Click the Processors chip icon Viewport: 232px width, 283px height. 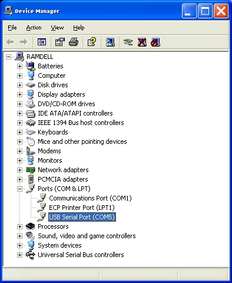pyautogui.click(x=31, y=226)
